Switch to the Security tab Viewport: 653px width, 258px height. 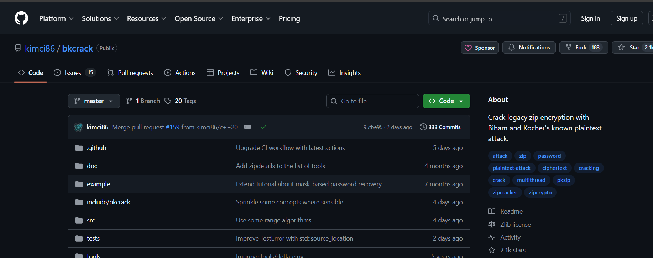(301, 72)
